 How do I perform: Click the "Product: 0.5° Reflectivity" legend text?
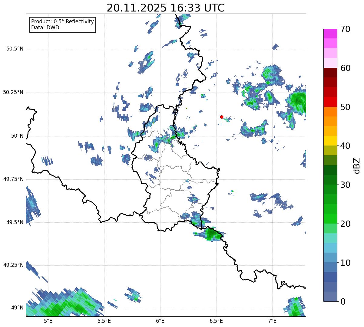(63, 22)
